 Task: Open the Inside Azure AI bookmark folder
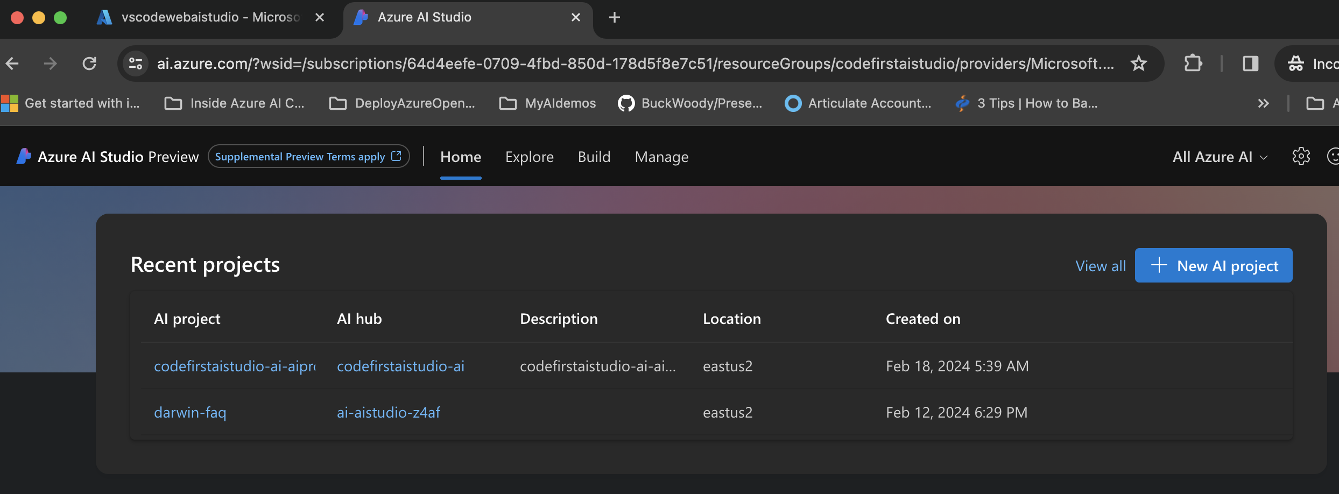click(x=235, y=103)
